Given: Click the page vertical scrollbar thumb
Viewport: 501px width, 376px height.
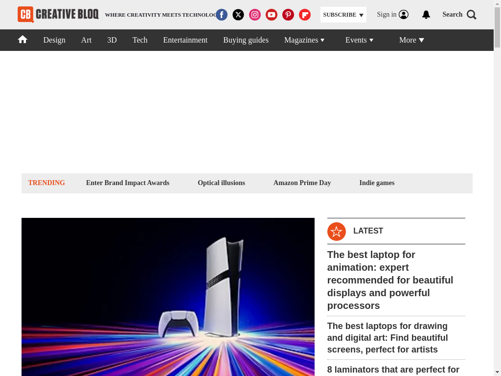Looking at the screenshot, I should click(497, 27).
